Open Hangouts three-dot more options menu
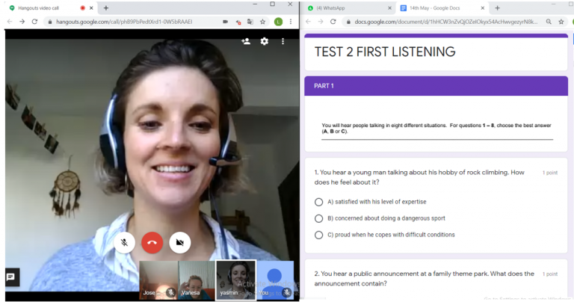574x302 pixels. tap(283, 41)
